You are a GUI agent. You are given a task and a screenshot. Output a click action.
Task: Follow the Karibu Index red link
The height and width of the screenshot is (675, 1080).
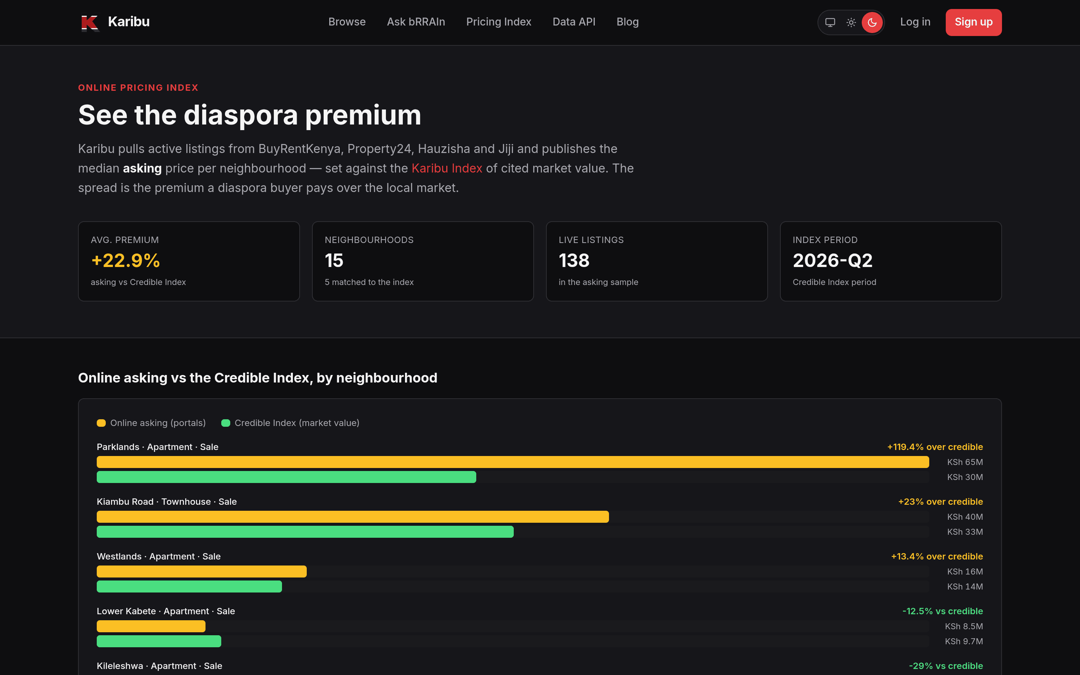447,168
